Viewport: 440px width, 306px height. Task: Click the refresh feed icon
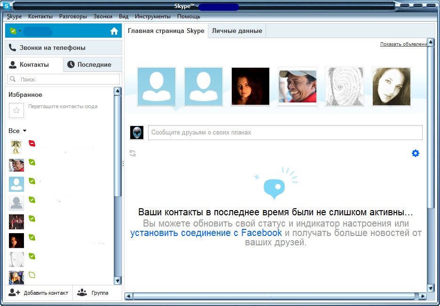tap(133, 153)
